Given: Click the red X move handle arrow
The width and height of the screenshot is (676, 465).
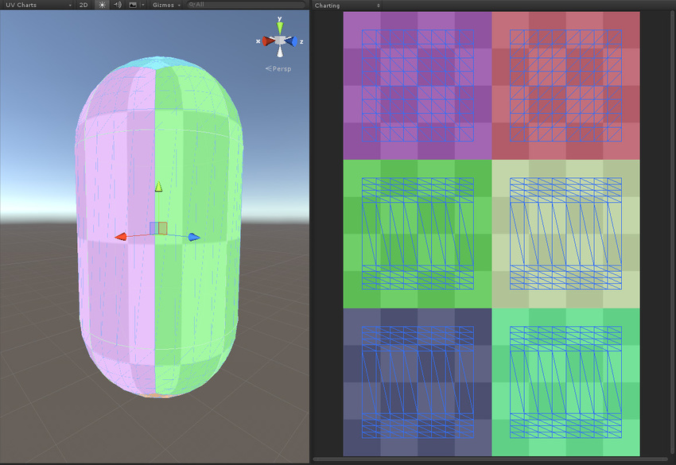Looking at the screenshot, I should click(x=121, y=236).
